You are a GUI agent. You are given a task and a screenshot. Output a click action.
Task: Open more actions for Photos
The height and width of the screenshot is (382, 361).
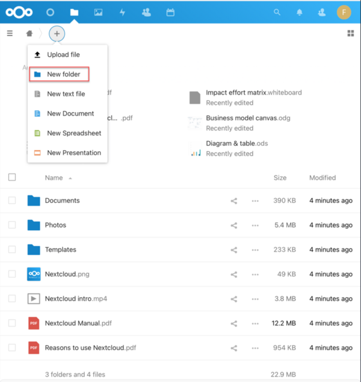255,225
